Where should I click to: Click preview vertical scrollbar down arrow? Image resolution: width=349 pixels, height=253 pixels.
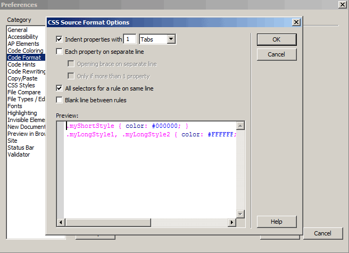(240, 214)
